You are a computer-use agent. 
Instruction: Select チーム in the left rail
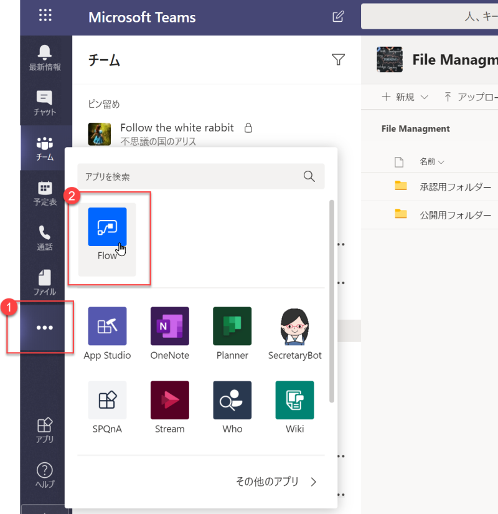coord(45,148)
